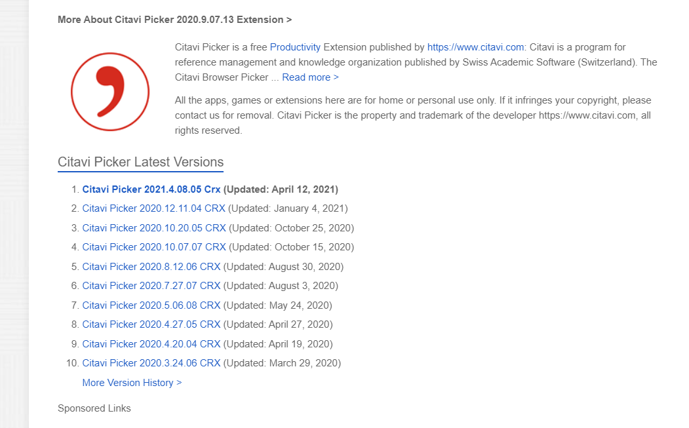The image size is (689, 428).
Task: Open Citavi Picker 2020.5.06.08 CRX link
Action: point(151,305)
